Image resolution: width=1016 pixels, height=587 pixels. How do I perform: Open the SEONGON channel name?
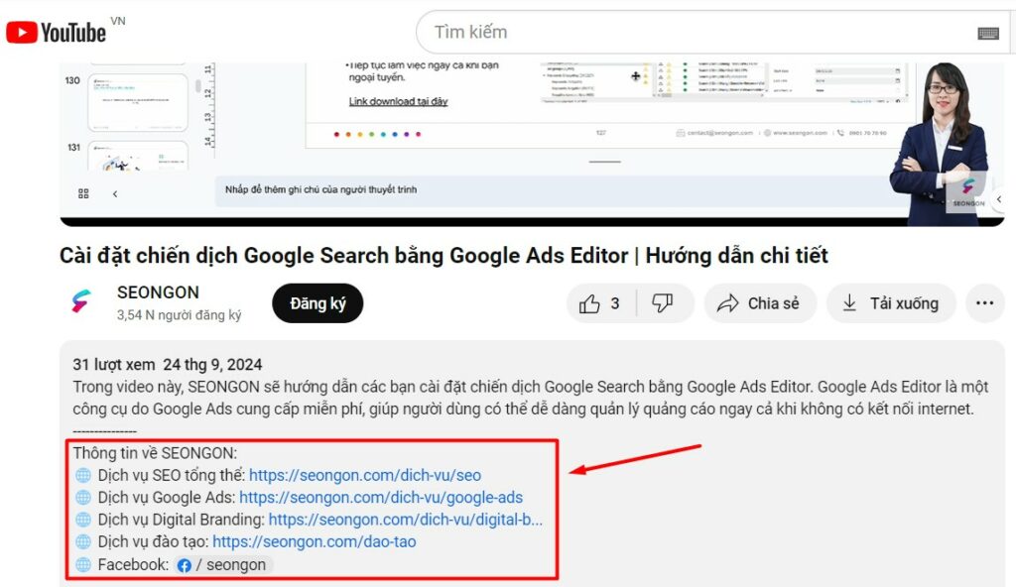[x=158, y=293]
